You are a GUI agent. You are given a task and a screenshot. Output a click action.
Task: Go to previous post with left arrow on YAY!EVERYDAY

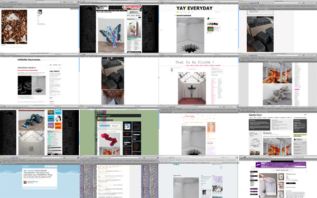click(161, 30)
